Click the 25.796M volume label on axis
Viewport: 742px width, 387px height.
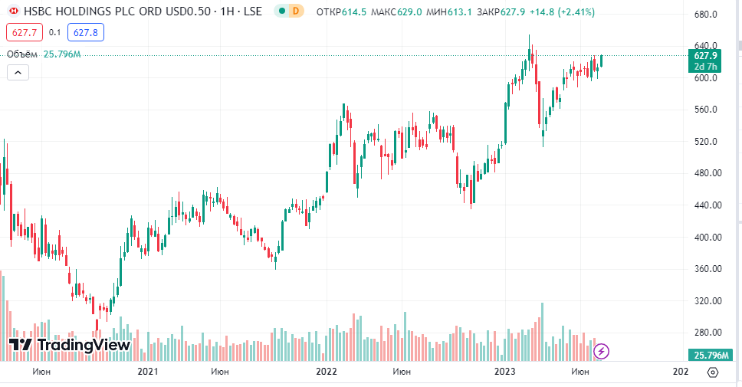[x=711, y=355]
